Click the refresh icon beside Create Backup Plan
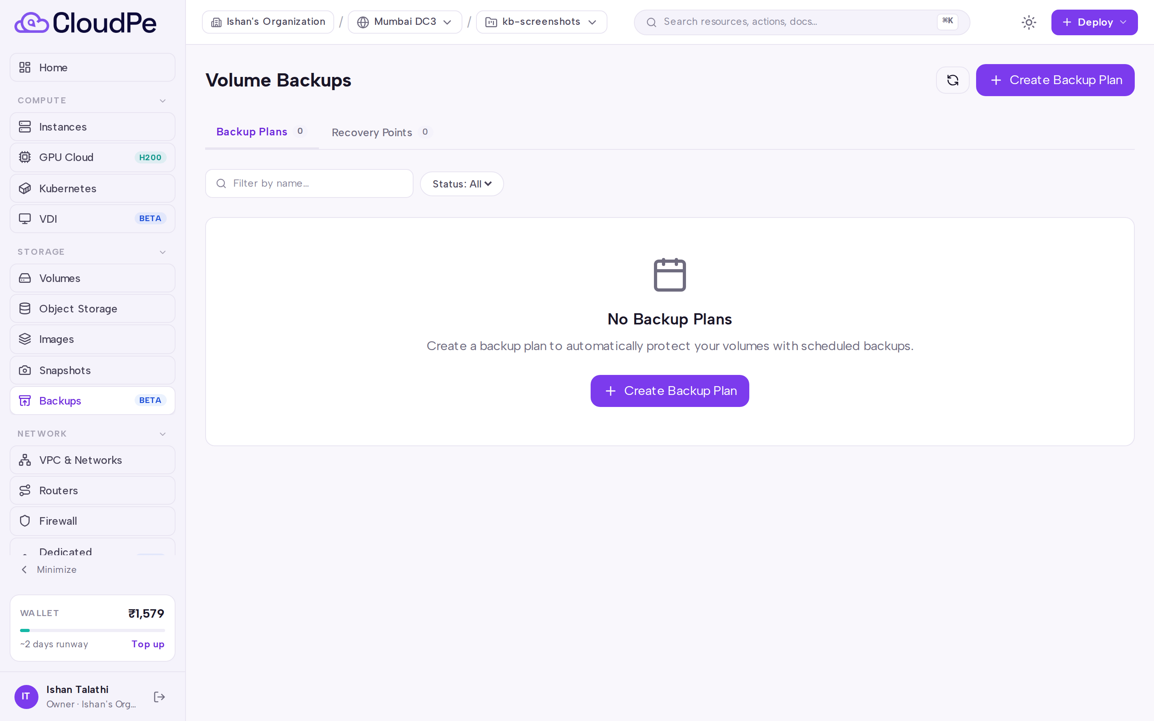This screenshot has width=1154, height=721. 952,80
